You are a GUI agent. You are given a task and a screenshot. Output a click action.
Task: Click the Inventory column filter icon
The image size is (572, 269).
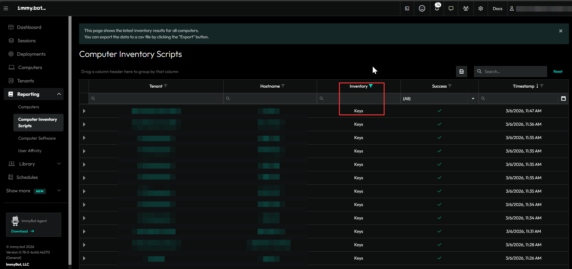[x=371, y=86]
